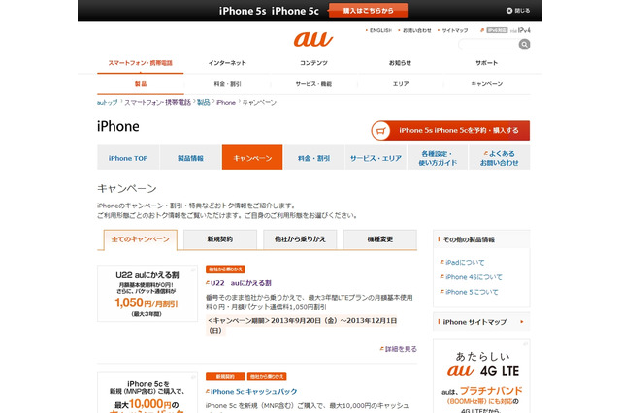Viewport: 621px width, 413px height.
Task: Click the あたらしい au 4G LTE banner
Action: (x=481, y=376)
